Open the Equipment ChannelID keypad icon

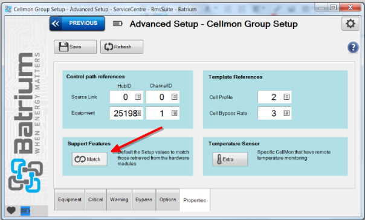coord(175,113)
